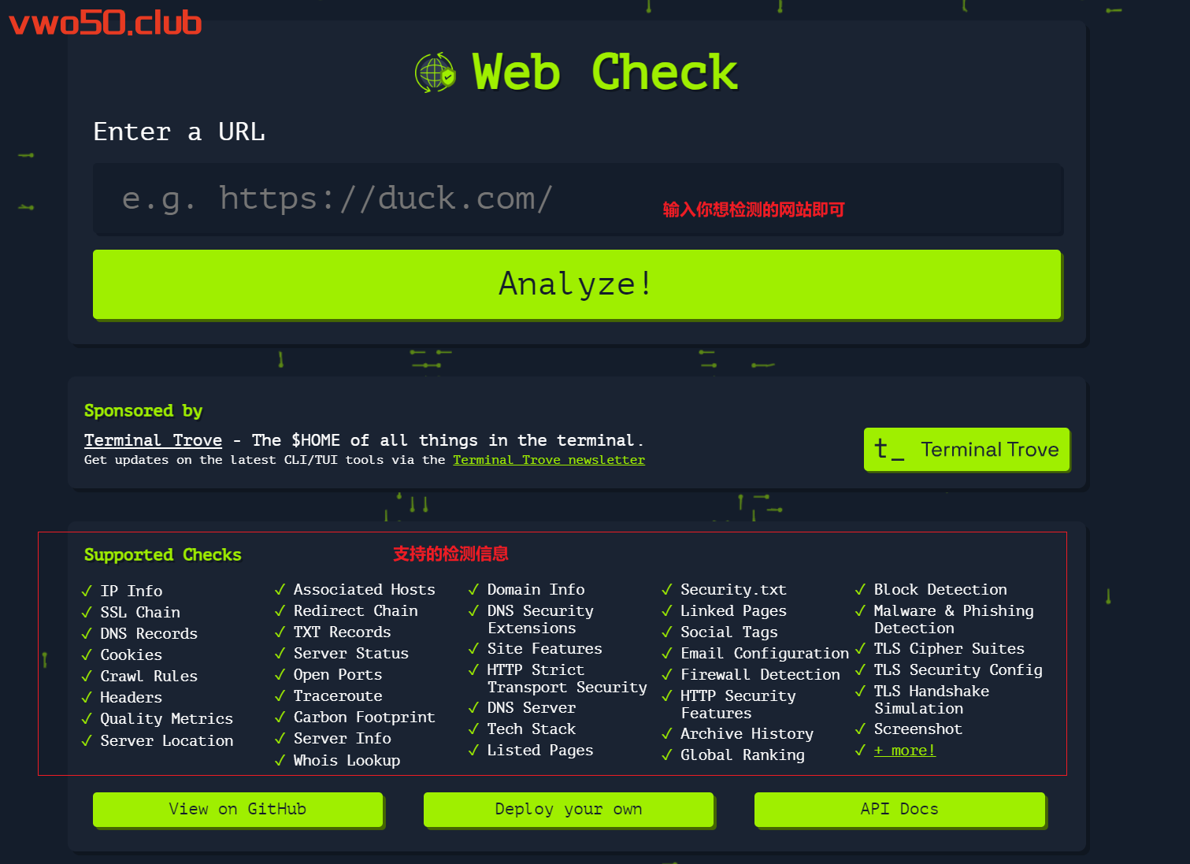The height and width of the screenshot is (864, 1190).
Task: Click the checkmark next to Domain Info
Action: 473,590
